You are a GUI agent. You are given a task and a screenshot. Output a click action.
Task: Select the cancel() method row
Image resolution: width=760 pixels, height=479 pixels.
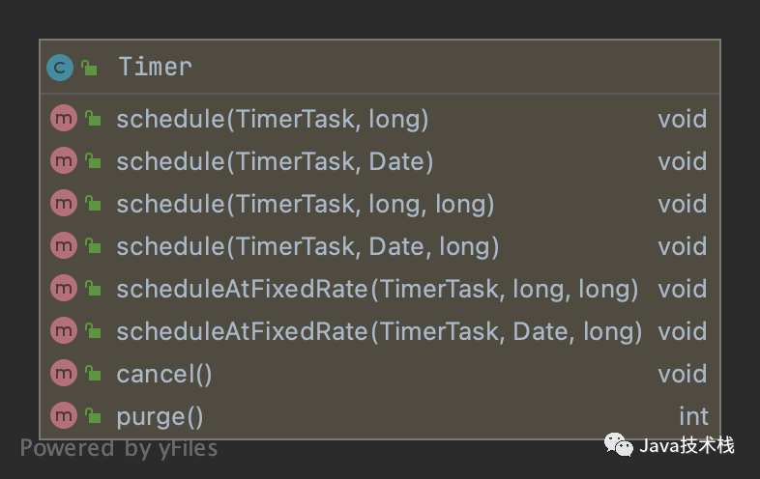pos(380,374)
